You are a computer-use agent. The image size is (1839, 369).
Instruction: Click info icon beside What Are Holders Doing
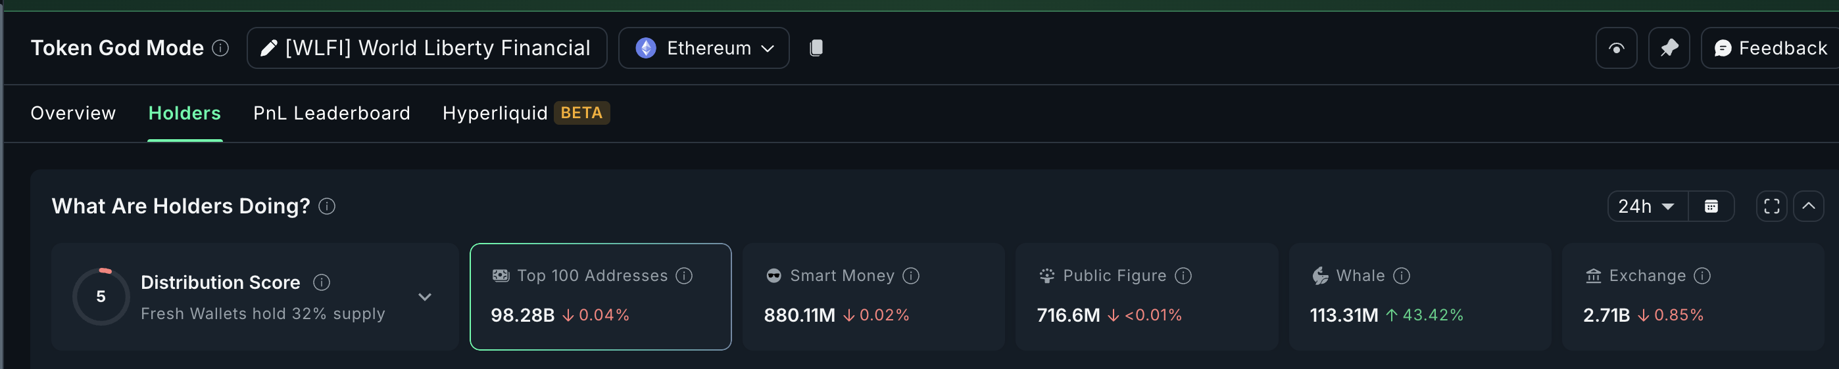(327, 207)
